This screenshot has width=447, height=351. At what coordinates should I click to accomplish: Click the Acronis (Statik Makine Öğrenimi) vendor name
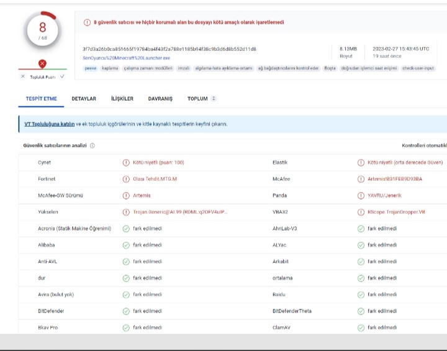[x=74, y=229]
